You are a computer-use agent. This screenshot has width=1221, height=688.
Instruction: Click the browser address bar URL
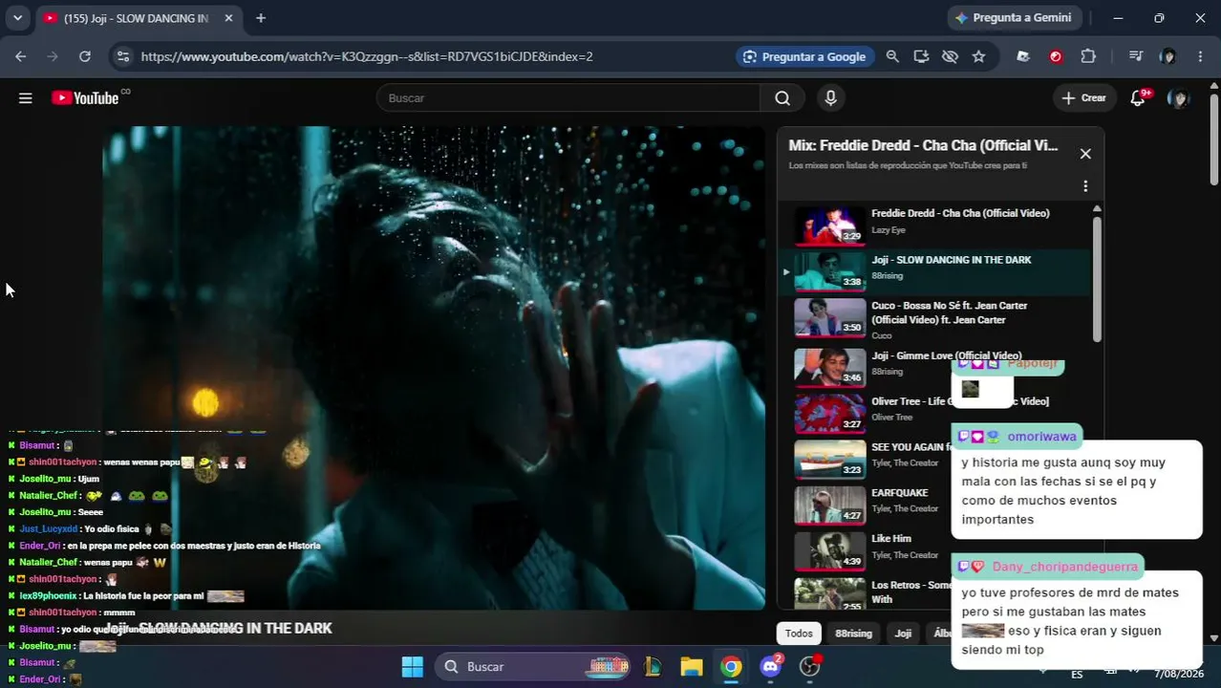pyautogui.click(x=367, y=56)
